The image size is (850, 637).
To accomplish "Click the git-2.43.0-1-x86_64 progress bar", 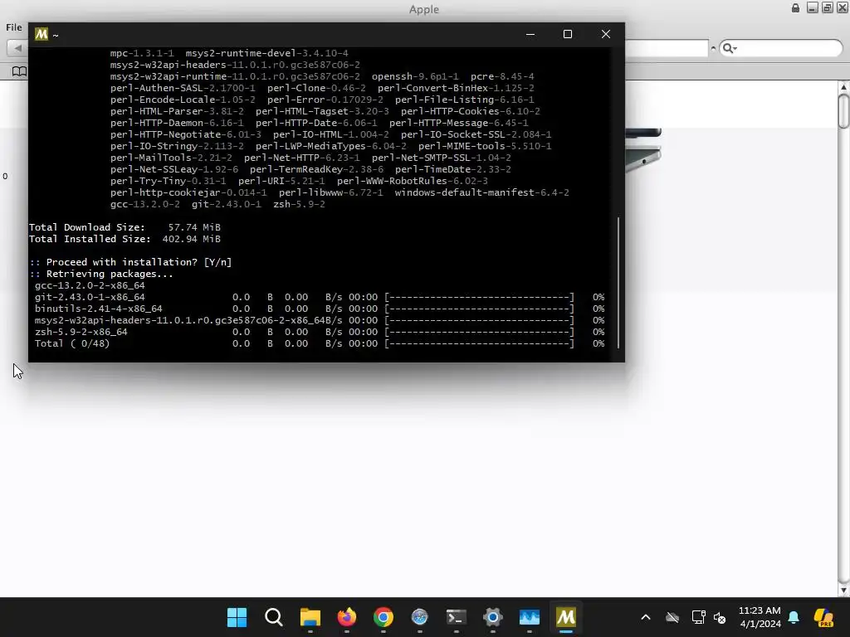I will coord(479,297).
